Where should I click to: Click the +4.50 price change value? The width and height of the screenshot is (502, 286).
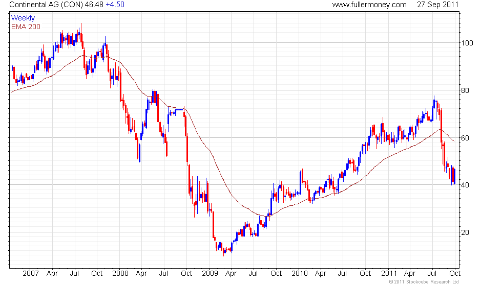[115, 5]
